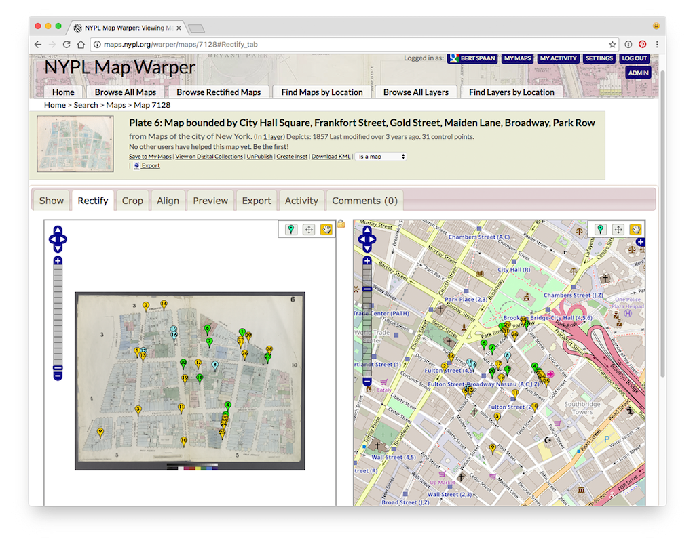This screenshot has width=695, height=547.
Task: Click the MY MAPS button
Action: (517, 58)
